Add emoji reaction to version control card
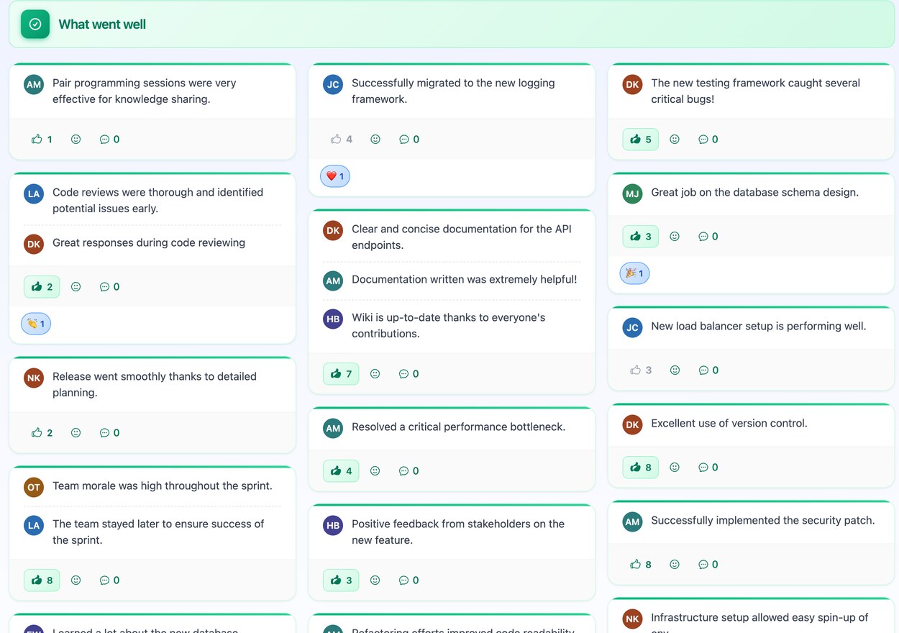The width and height of the screenshot is (899, 633). click(x=675, y=468)
